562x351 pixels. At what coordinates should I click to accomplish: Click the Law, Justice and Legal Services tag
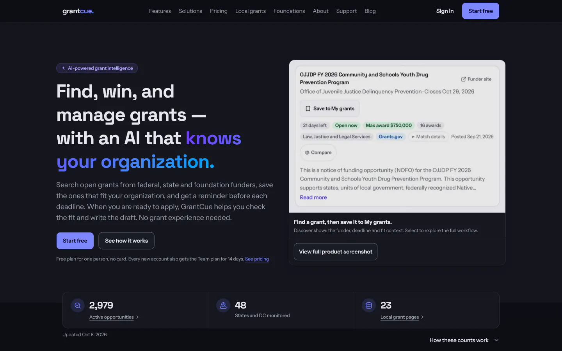337,136
